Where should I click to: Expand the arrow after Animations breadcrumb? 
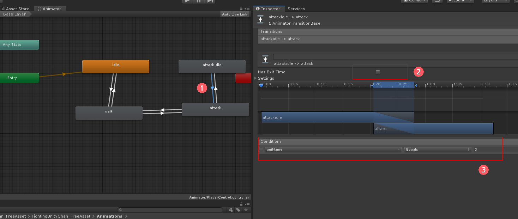(x=126, y=216)
